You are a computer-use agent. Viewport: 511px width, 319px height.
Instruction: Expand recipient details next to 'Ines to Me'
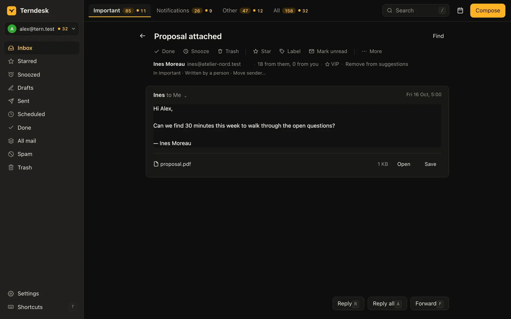(186, 96)
